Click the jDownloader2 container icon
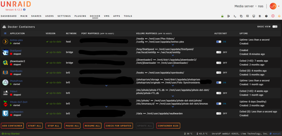 click(5, 63)
